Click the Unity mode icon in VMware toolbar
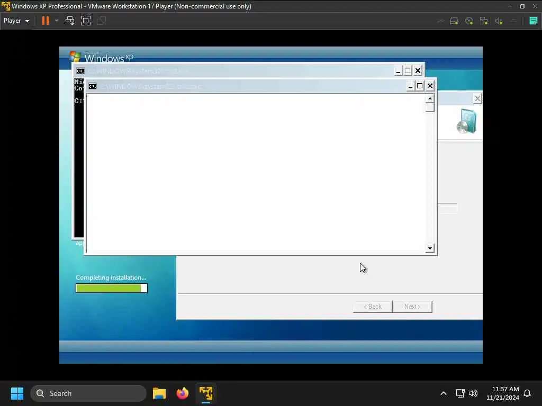Viewport: 542px width, 406px height. [102, 21]
